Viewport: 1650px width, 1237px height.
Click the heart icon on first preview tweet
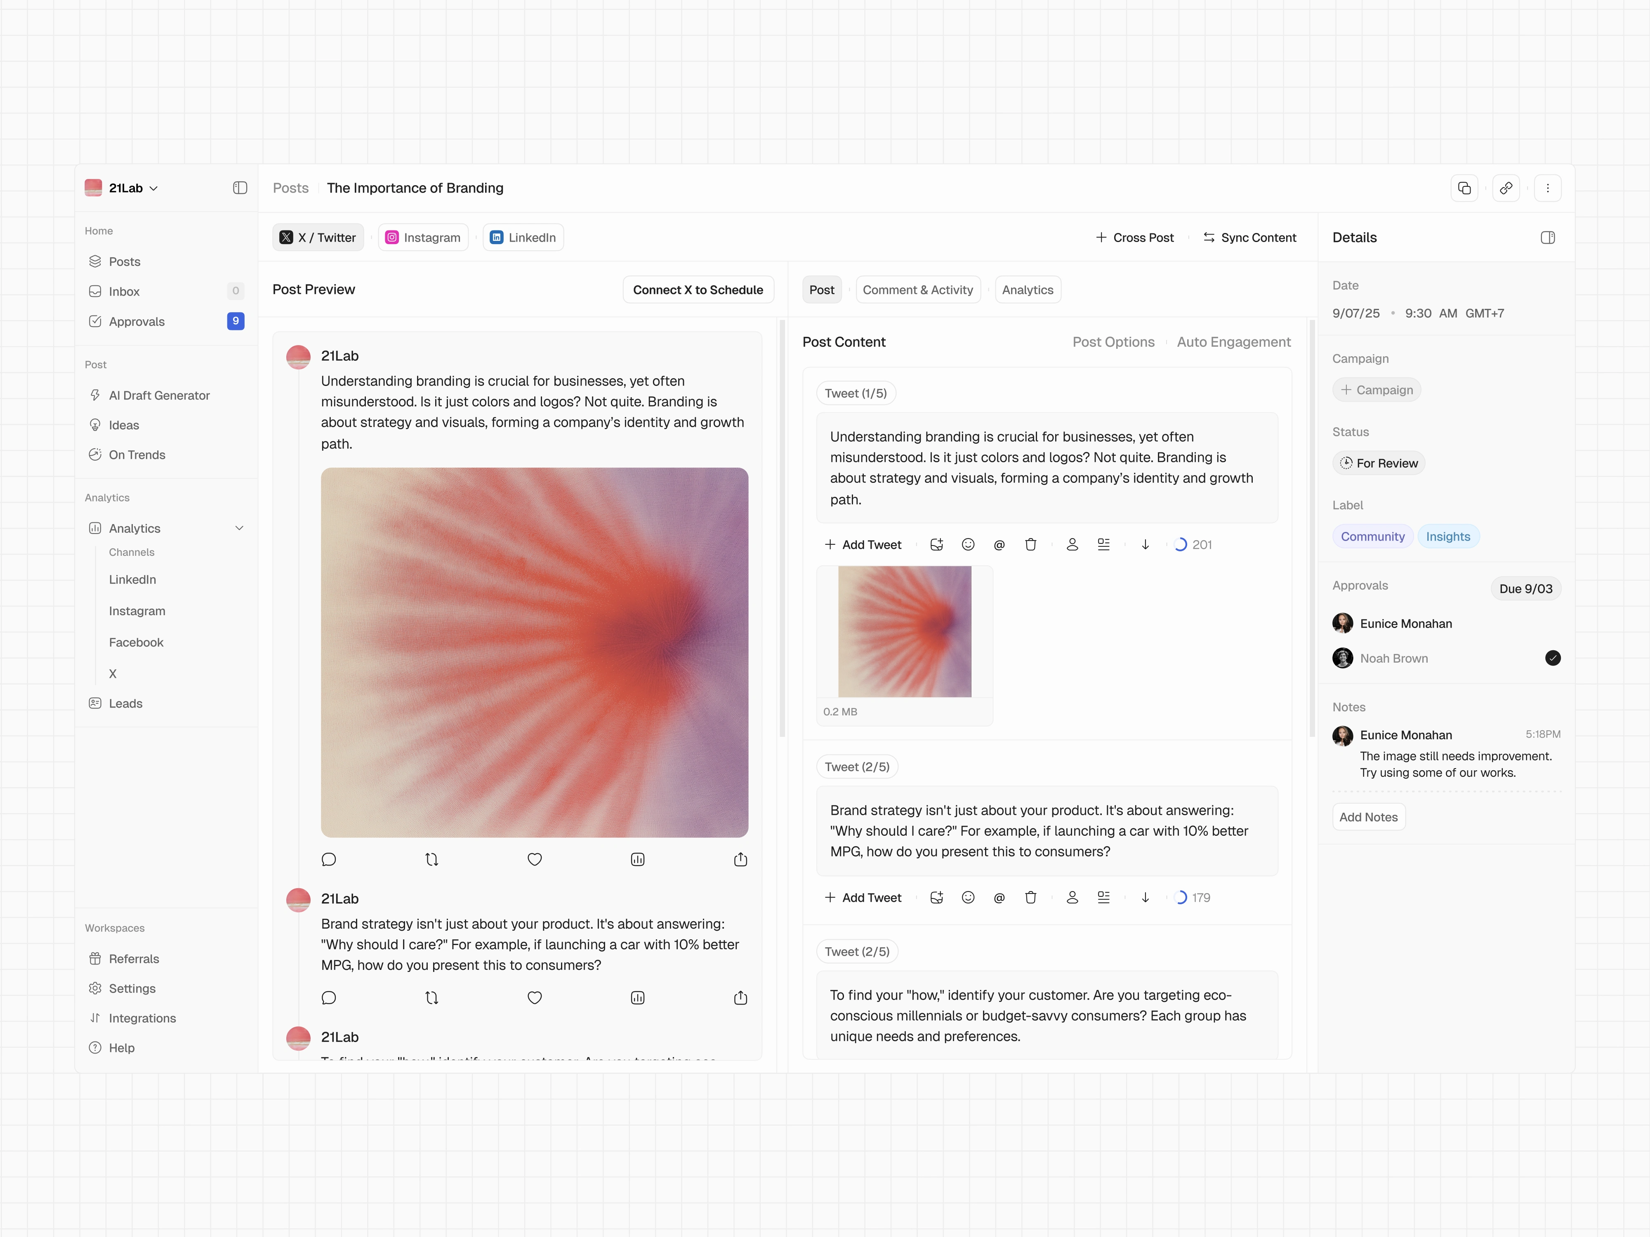pos(535,860)
